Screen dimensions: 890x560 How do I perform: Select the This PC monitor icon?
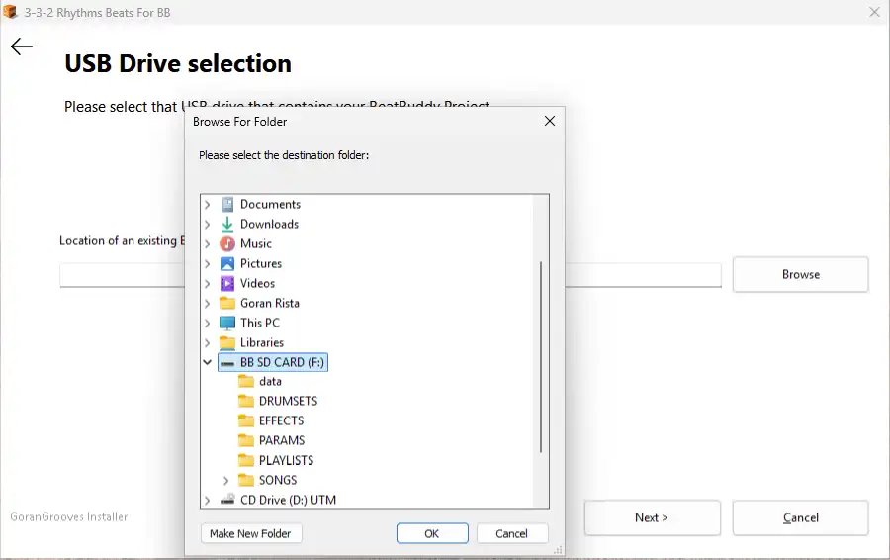(227, 323)
